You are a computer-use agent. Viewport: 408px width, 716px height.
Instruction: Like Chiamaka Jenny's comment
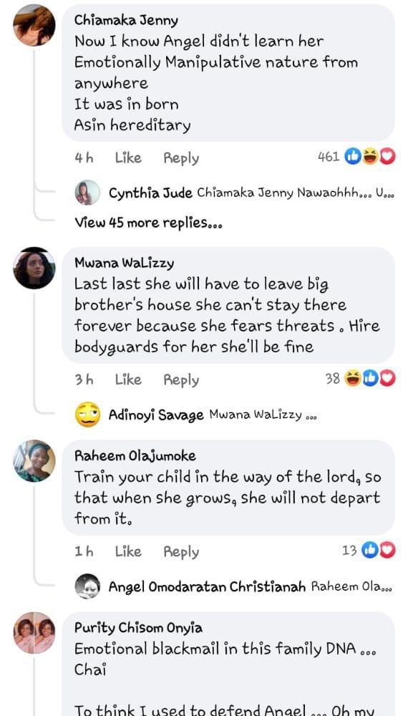click(x=128, y=158)
